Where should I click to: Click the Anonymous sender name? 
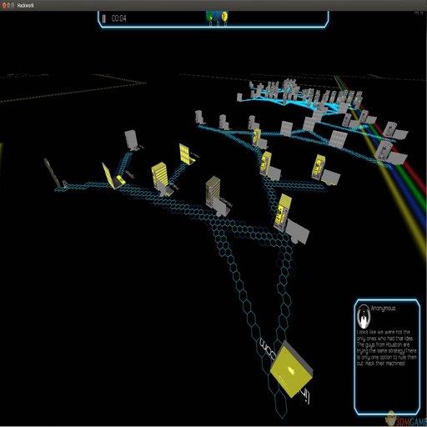click(383, 308)
